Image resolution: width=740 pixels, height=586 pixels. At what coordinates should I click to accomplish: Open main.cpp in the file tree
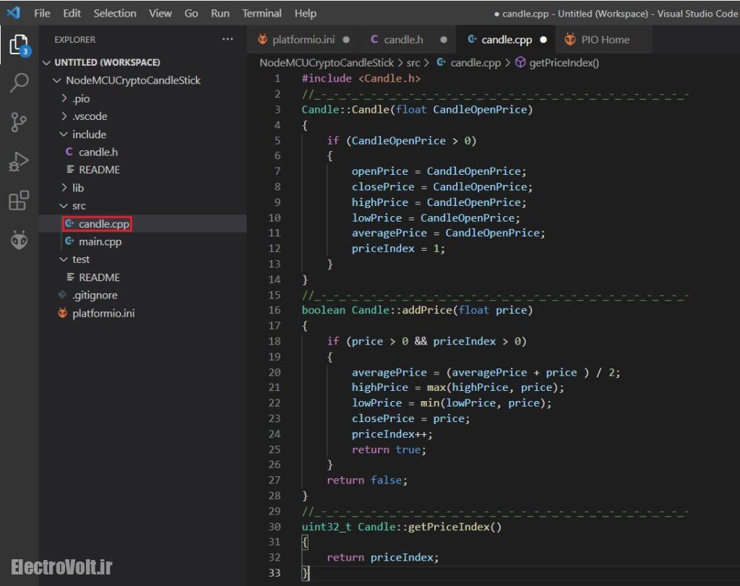100,241
